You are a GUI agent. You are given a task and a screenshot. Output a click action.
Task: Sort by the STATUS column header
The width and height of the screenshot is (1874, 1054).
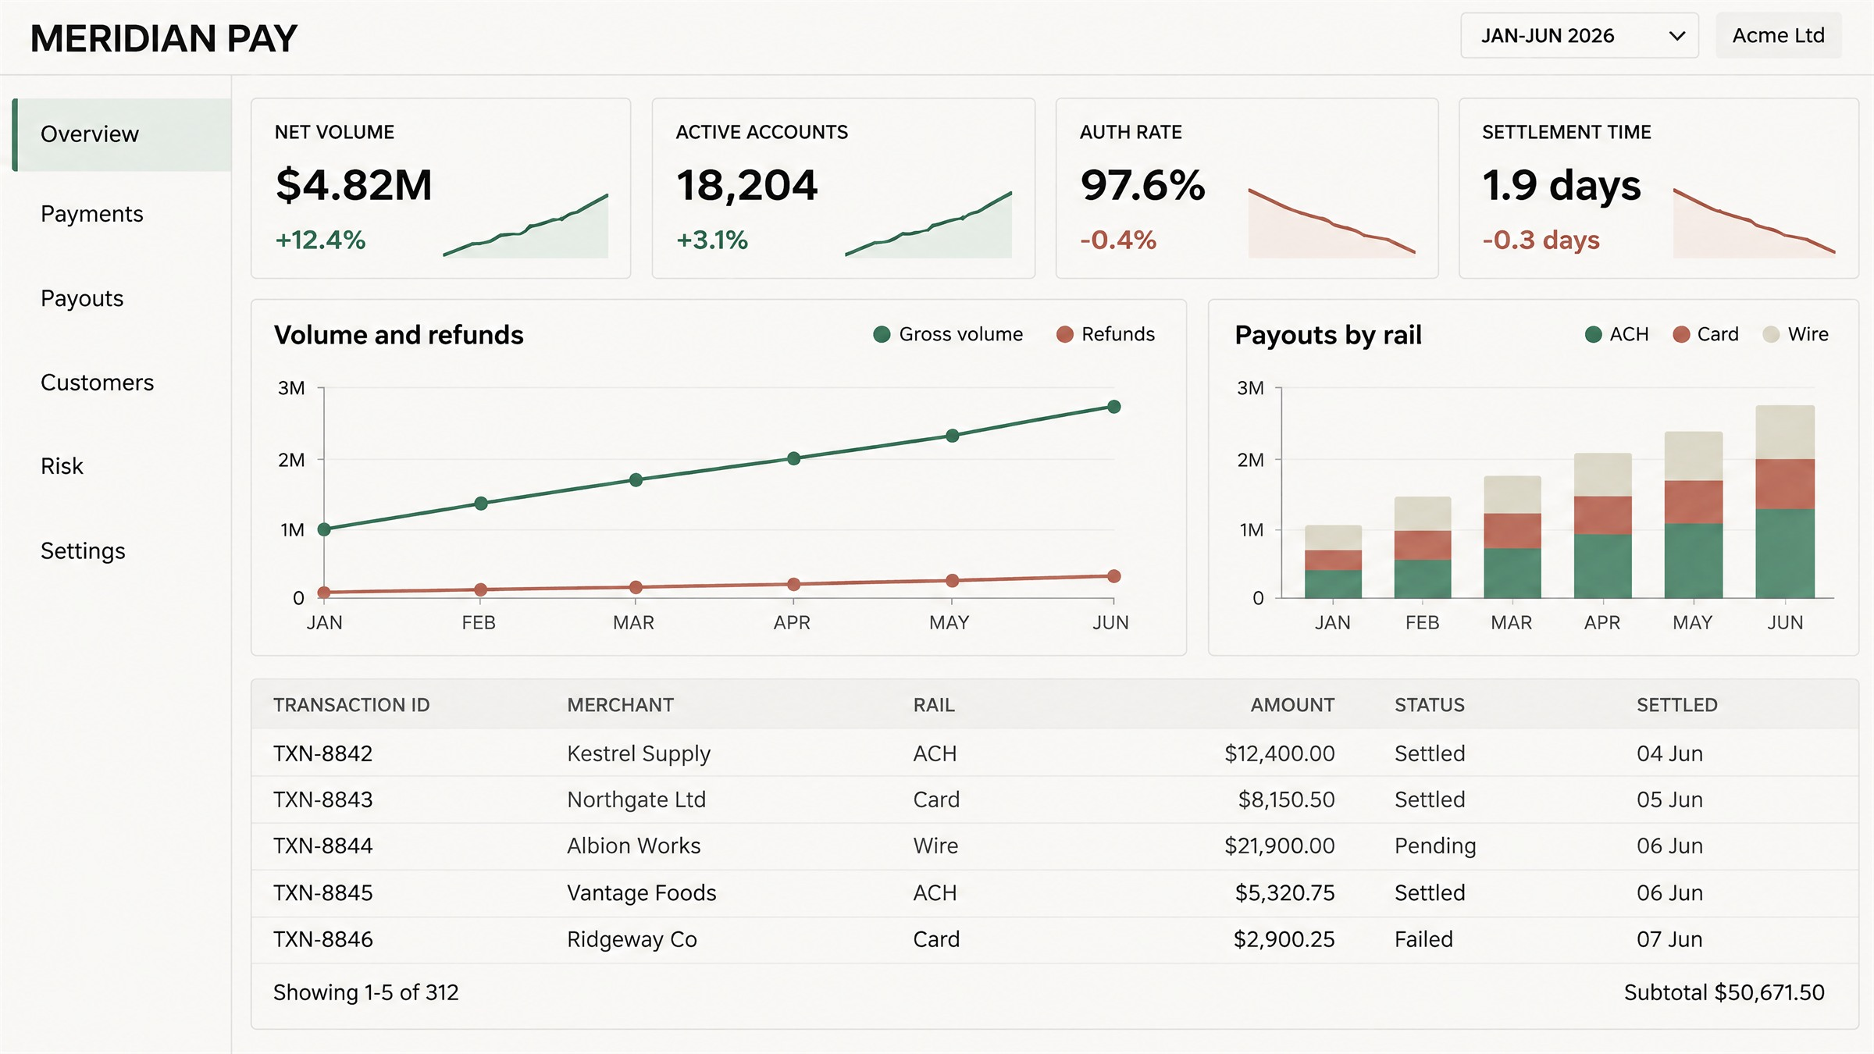(x=1430, y=705)
